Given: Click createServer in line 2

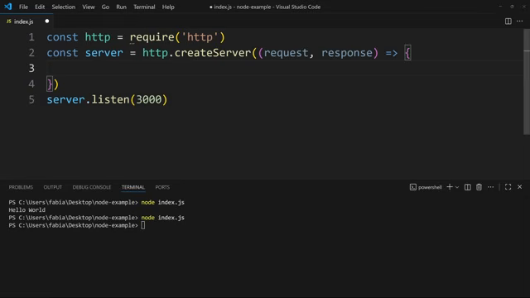Looking at the screenshot, I should coord(213,53).
